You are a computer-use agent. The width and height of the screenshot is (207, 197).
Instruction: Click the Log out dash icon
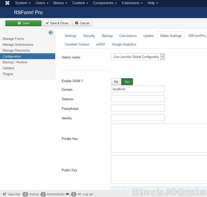click(x=79, y=194)
